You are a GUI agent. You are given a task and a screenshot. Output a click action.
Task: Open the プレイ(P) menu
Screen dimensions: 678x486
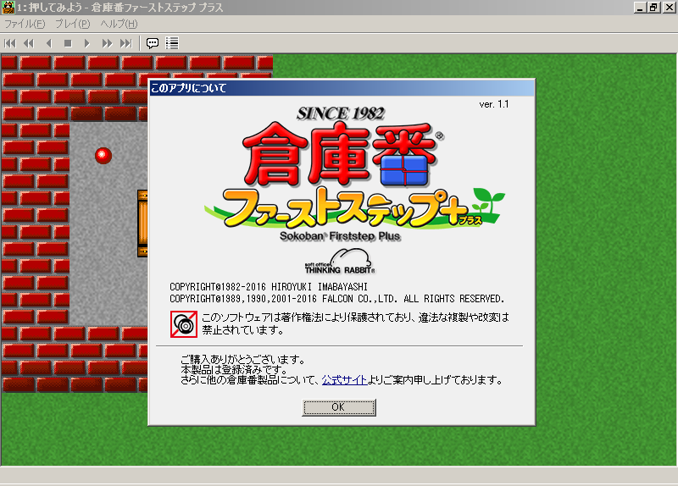73,24
